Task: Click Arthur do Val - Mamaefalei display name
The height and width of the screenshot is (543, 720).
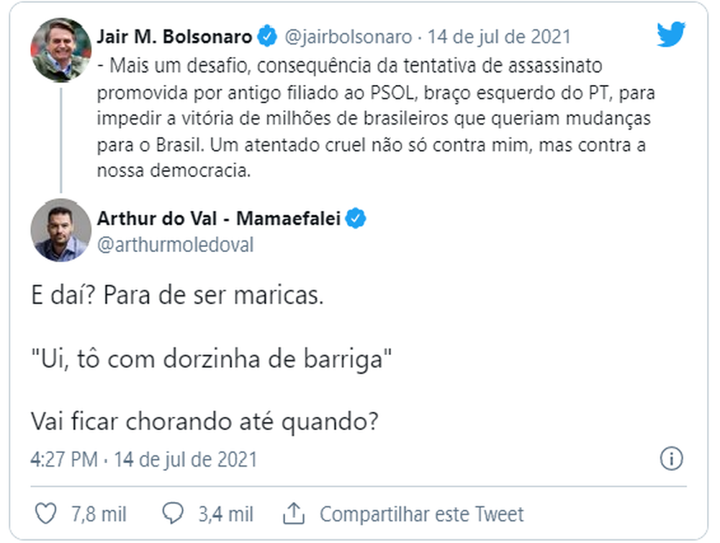Action: pos(219,217)
